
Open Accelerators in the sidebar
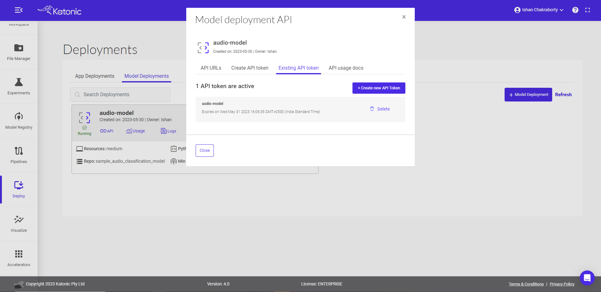19,258
